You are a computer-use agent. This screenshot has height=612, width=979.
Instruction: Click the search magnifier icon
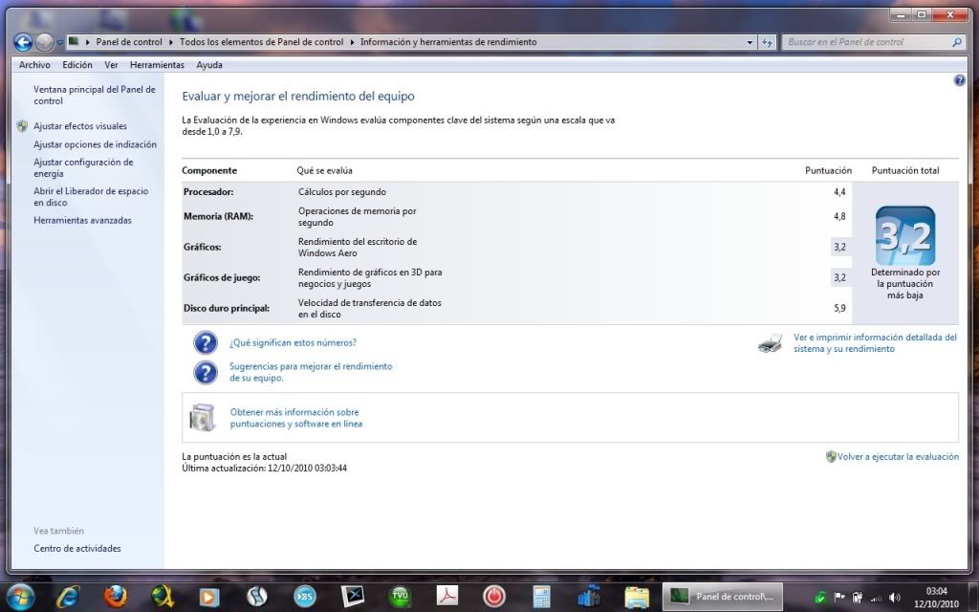click(x=956, y=42)
